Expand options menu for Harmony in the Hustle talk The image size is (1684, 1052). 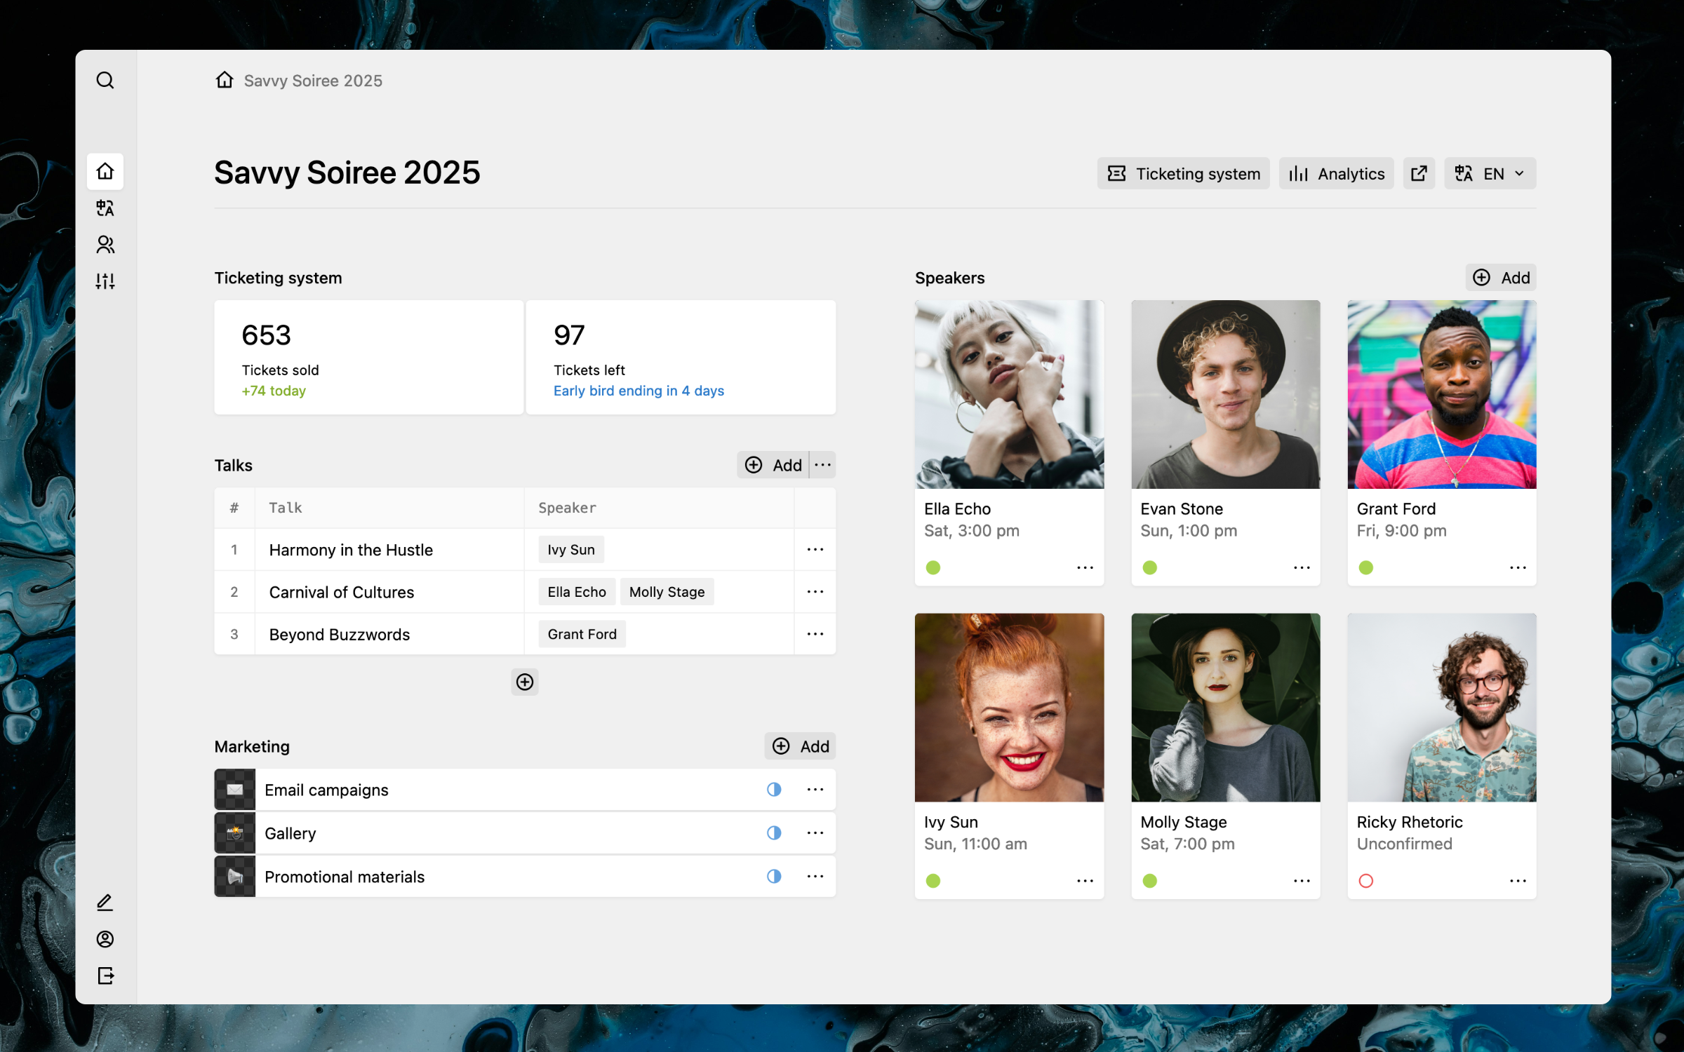[815, 549]
